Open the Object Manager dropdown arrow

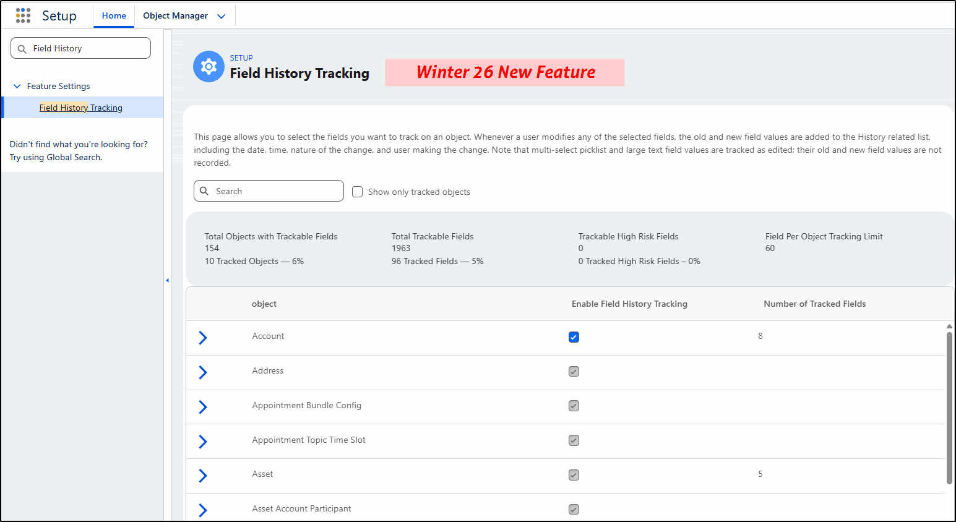221,16
